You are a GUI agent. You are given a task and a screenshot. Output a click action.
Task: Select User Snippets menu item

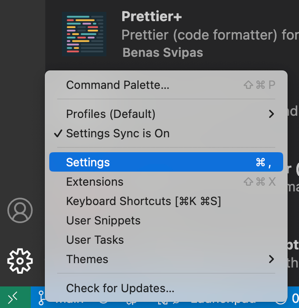[x=103, y=220]
